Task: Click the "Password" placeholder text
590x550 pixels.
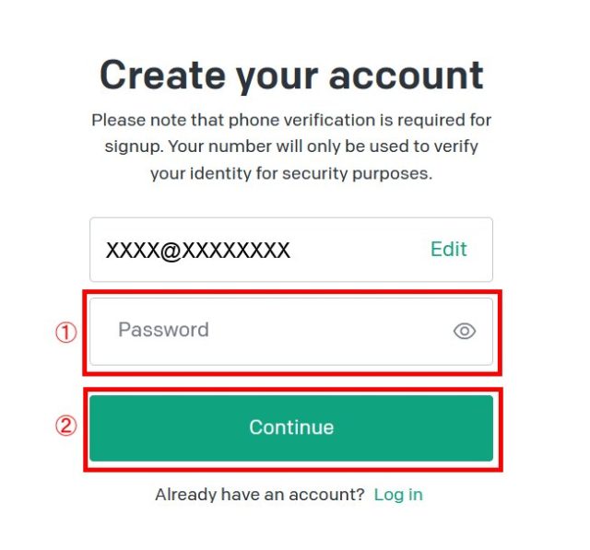Action: tap(163, 330)
